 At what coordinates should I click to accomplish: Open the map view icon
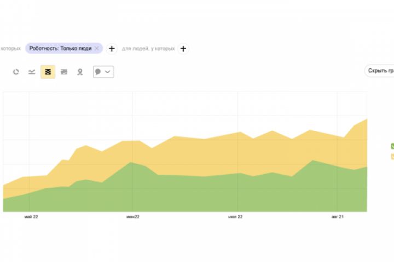click(80, 72)
